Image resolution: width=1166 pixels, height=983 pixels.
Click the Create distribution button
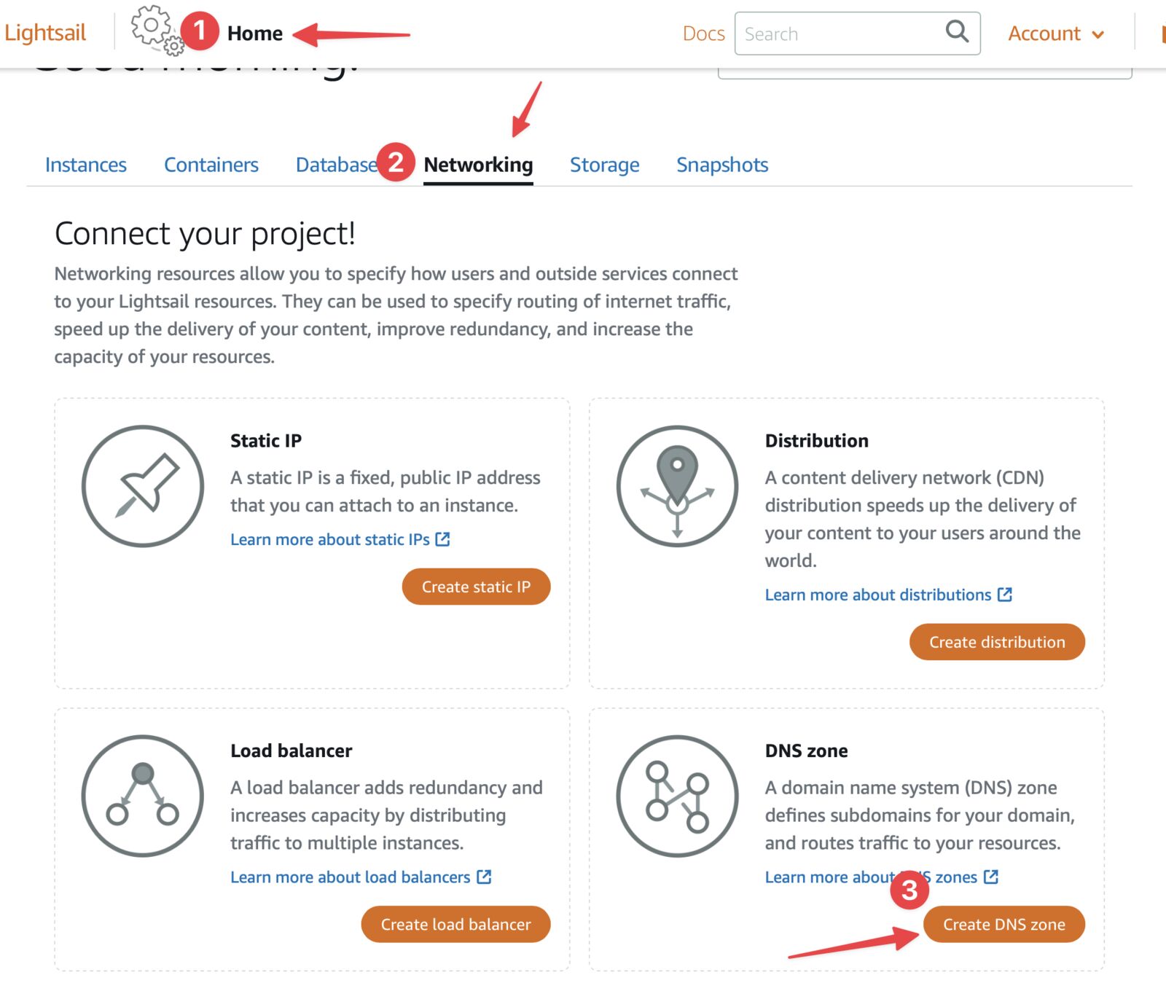point(997,642)
